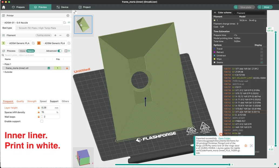Open filament settings gear icon
The height and width of the screenshot is (168, 279).
(68, 35)
